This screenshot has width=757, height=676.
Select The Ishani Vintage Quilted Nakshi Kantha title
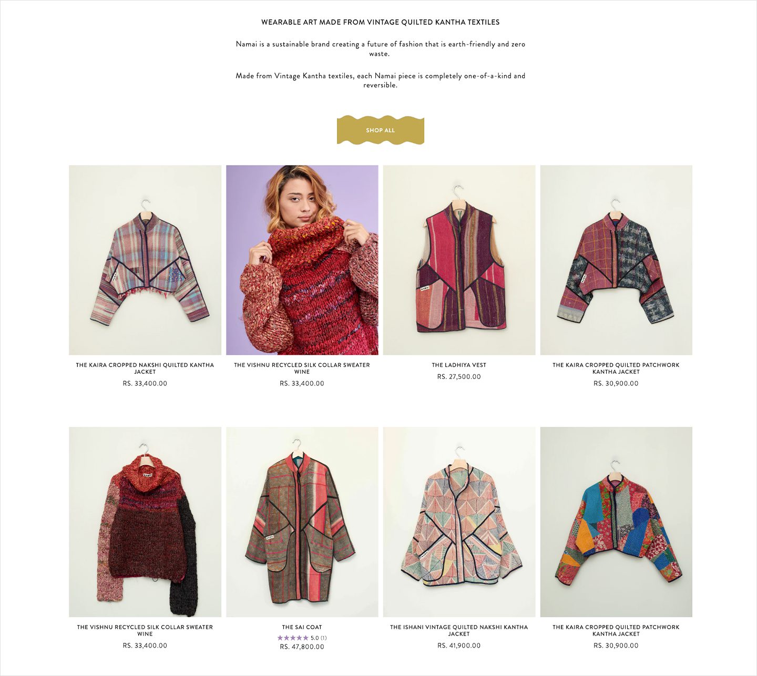tap(459, 630)
